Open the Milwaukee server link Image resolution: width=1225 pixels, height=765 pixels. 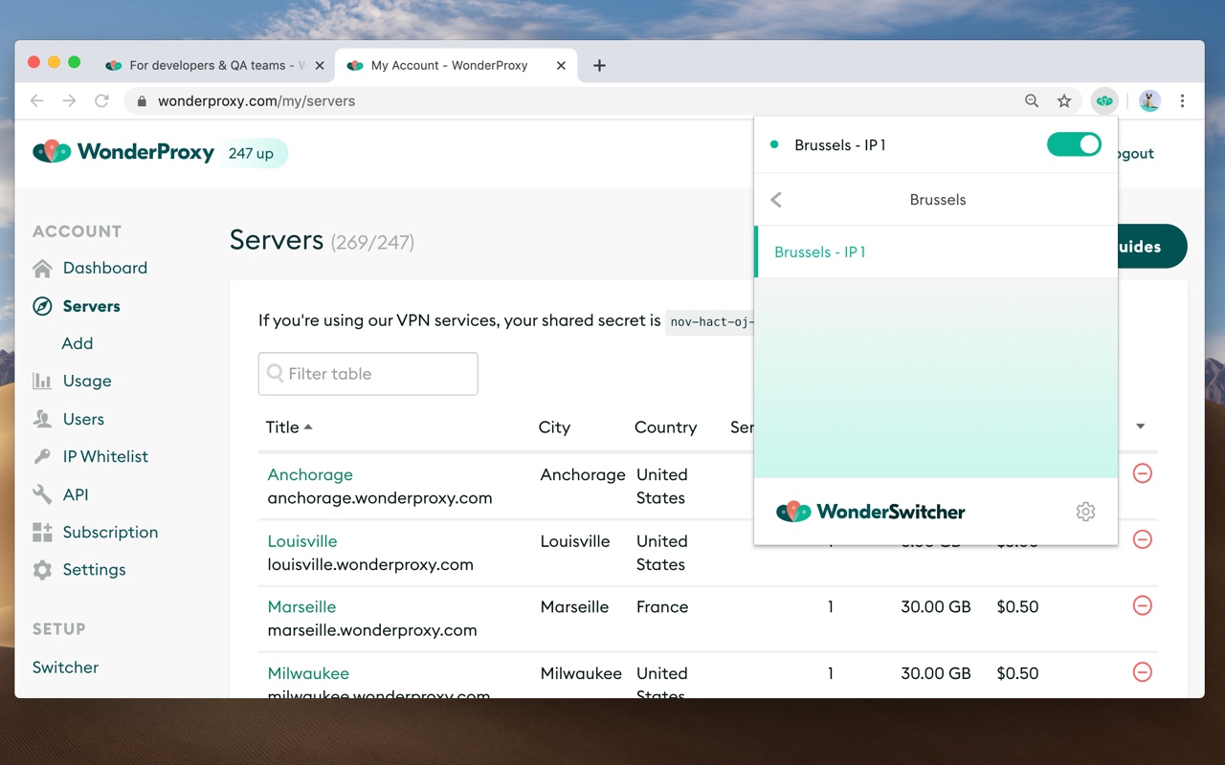tap(308, 673)
